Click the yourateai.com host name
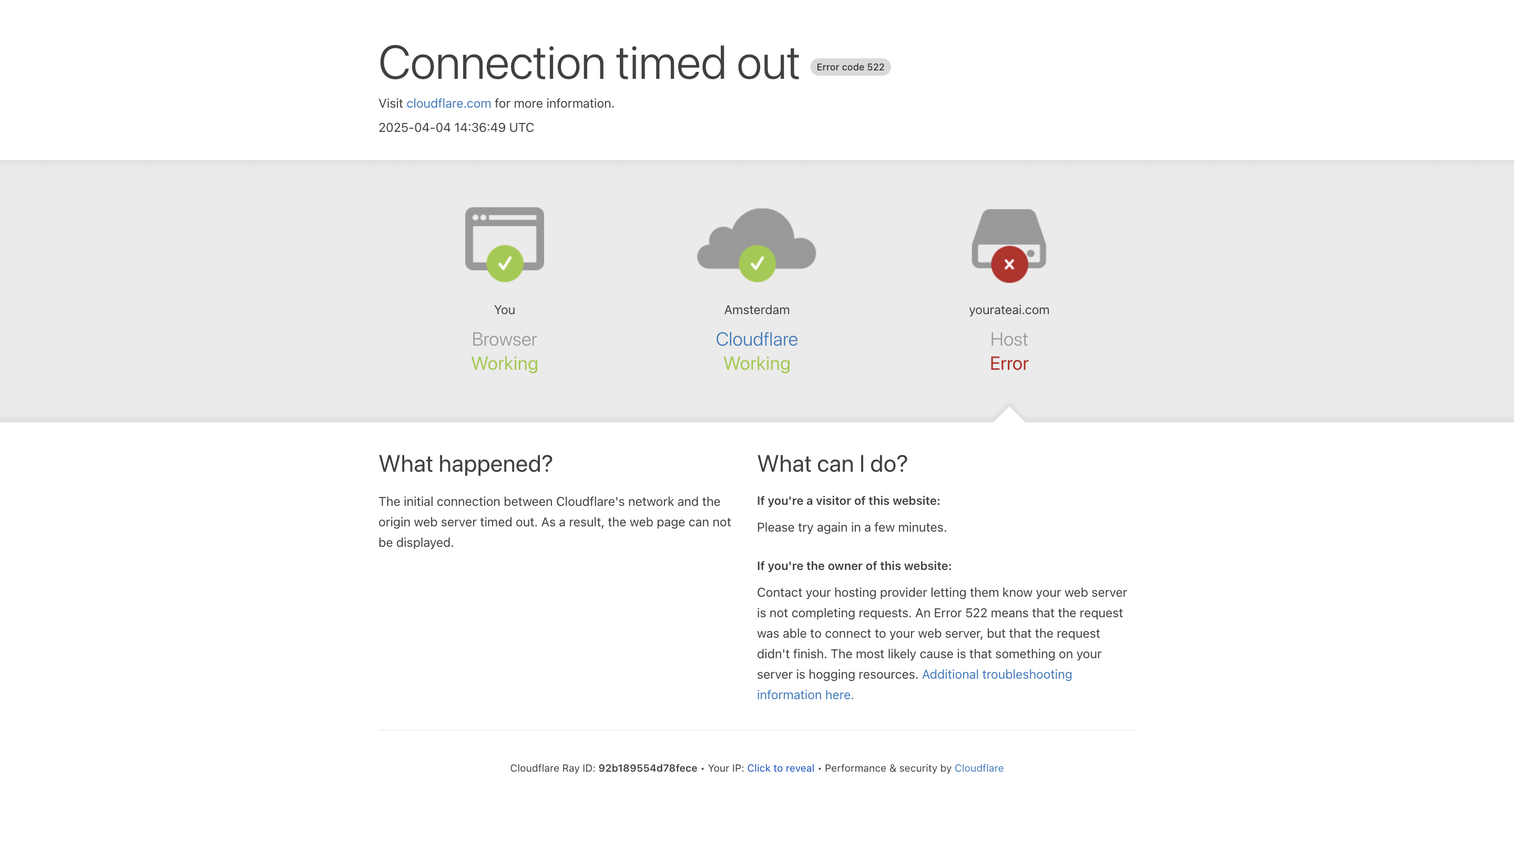Image resolution: width=1514 pixels, height=851 pixels. [x=1009, y=309]
